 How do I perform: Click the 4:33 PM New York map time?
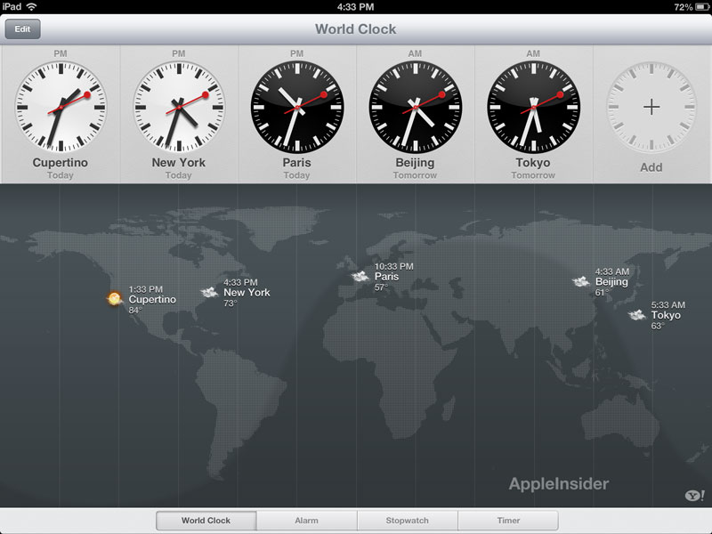240,282
